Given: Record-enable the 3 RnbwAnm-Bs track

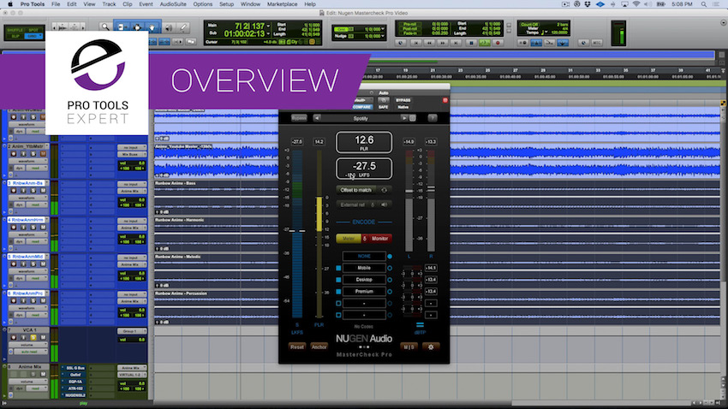Looking at the screenshot, I should [14, 191].
